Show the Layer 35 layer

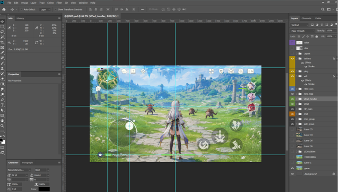292,129
